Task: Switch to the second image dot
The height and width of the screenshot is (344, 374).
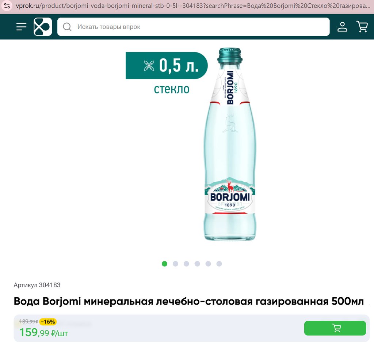Action: [x=175, y=264]
